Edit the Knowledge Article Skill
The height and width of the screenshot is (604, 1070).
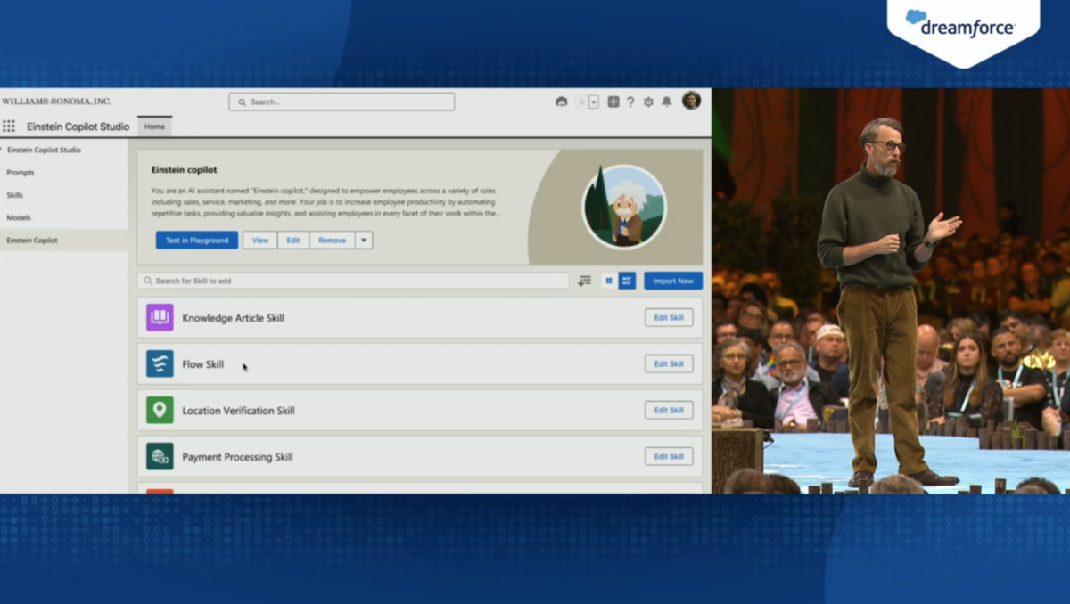pos(669,318)
